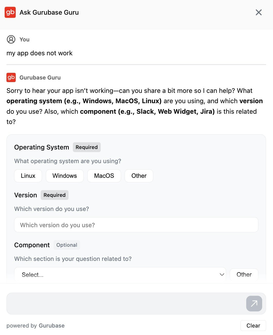
Task: Pick Other for operating system
Action: (139, 176)
